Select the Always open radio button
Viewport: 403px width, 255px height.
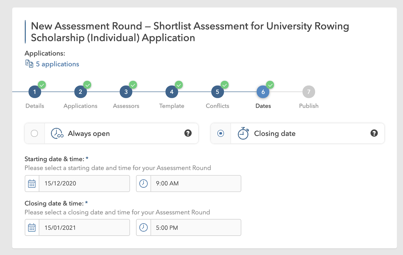tap(35, 133)
